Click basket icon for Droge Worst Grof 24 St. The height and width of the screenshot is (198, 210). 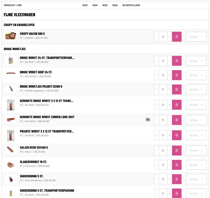[x=177, y=75]
